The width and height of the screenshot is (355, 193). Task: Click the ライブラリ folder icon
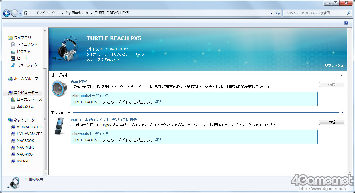coord(10,38)
